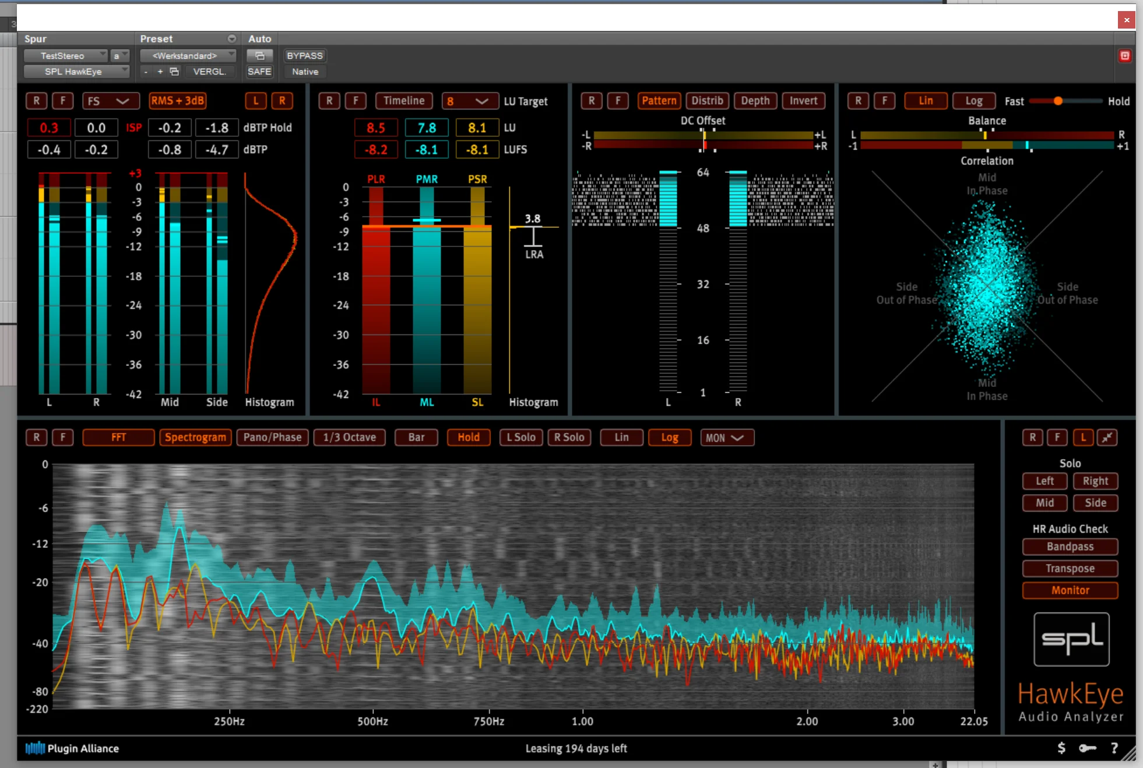Open the Werkstandard preset dropdown

pyautogui.click(x=188, y=56)
